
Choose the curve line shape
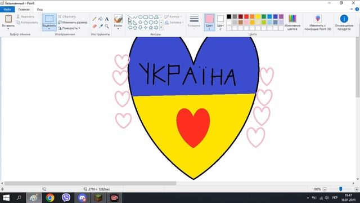135,17
